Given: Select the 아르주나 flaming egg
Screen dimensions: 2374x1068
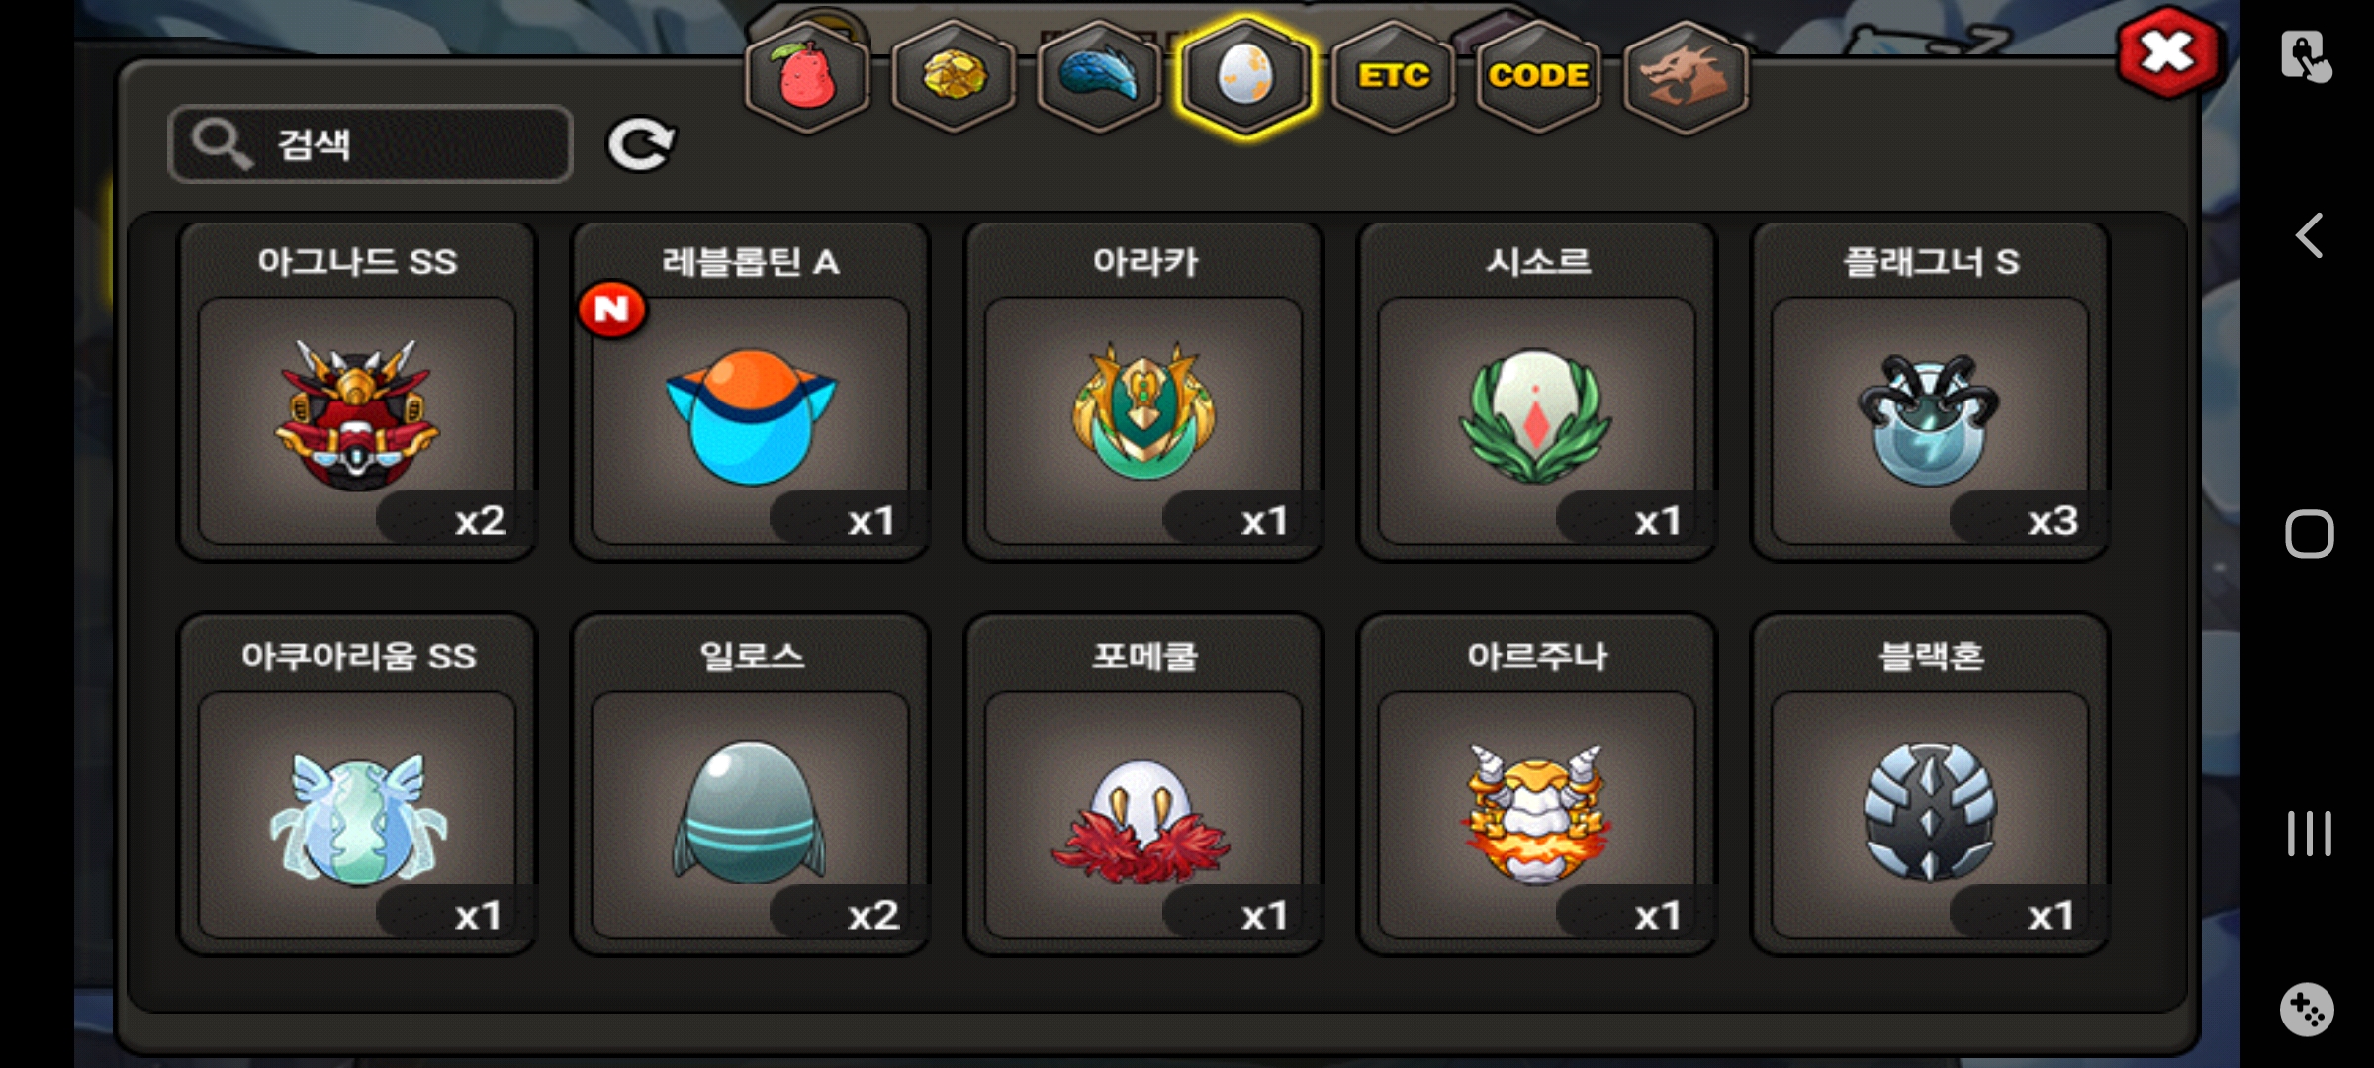Looking at the screenshot, I should coord(1537,784).
